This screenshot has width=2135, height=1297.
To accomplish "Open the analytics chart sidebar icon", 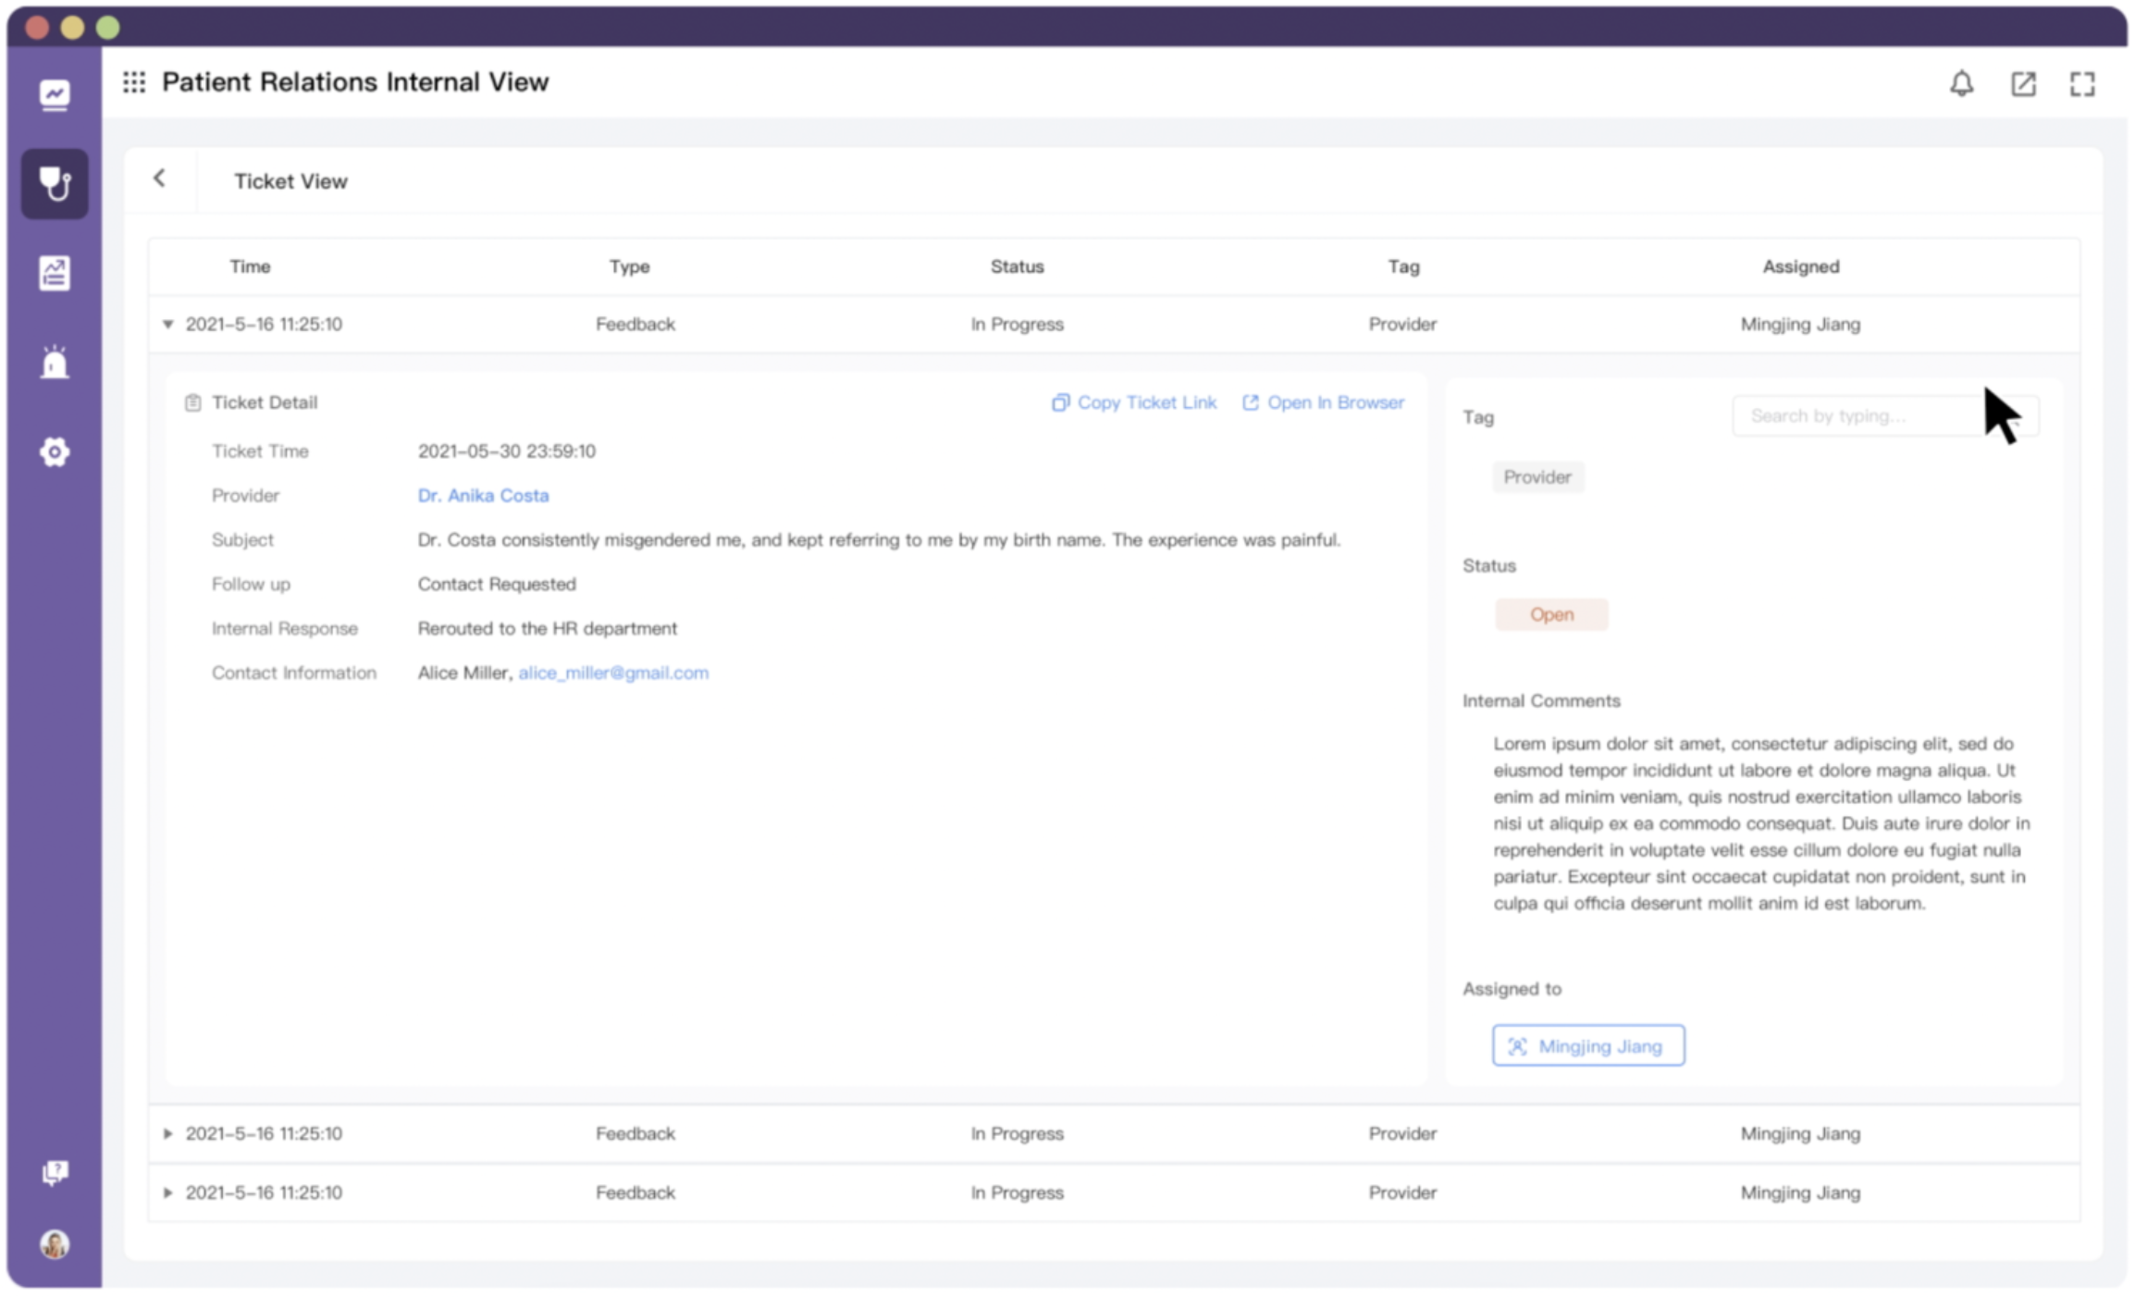I will (55, 94).
